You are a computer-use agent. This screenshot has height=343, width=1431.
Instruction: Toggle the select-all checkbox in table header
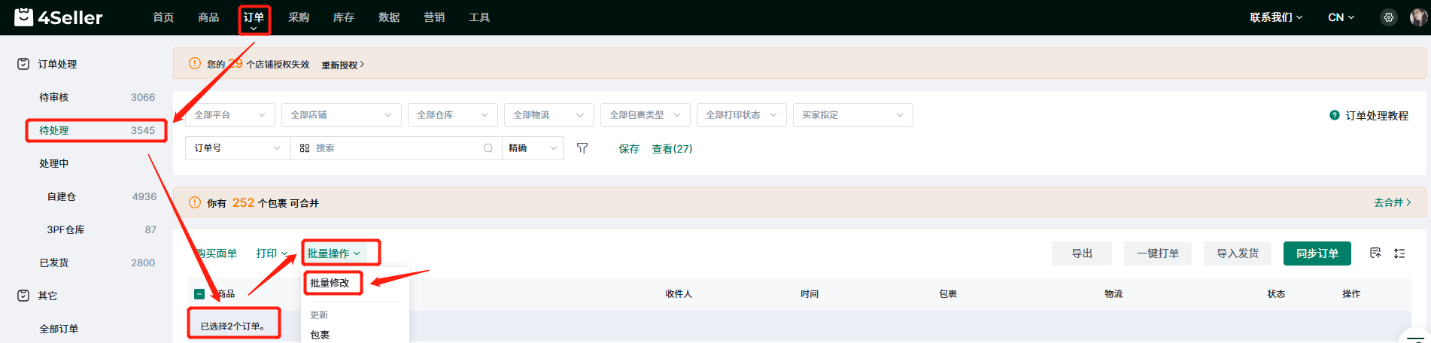(199, 294)
